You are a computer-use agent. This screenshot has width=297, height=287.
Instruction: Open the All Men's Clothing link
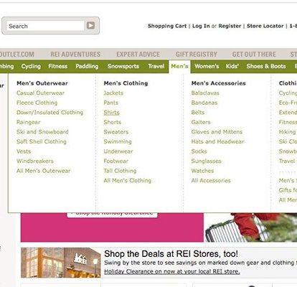[127, 180]
